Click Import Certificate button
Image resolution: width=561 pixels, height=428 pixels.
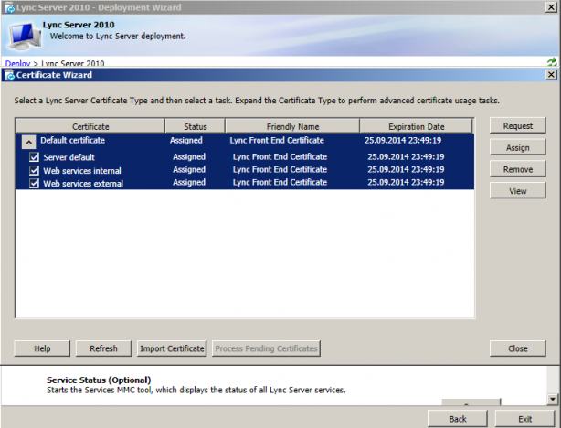pyautogui.click(x=172, y=348)
